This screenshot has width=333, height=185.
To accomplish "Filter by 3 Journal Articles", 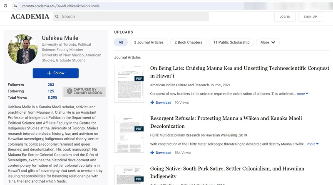I will tap(149, 42).
